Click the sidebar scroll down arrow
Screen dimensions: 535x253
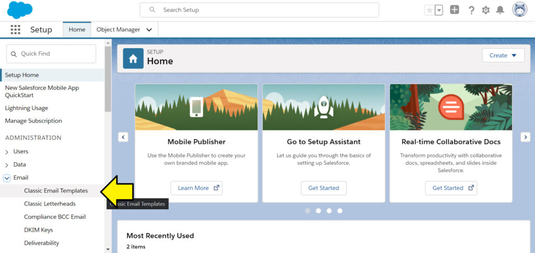coord(108,249)
